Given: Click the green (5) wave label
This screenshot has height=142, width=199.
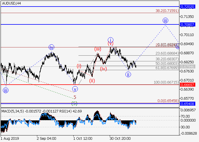Looking at the screenshot, I should pos(74,103).
